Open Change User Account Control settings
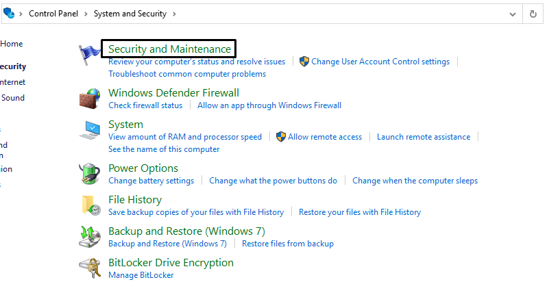This screenshot has height=282, width=549. tap(380, 62)
